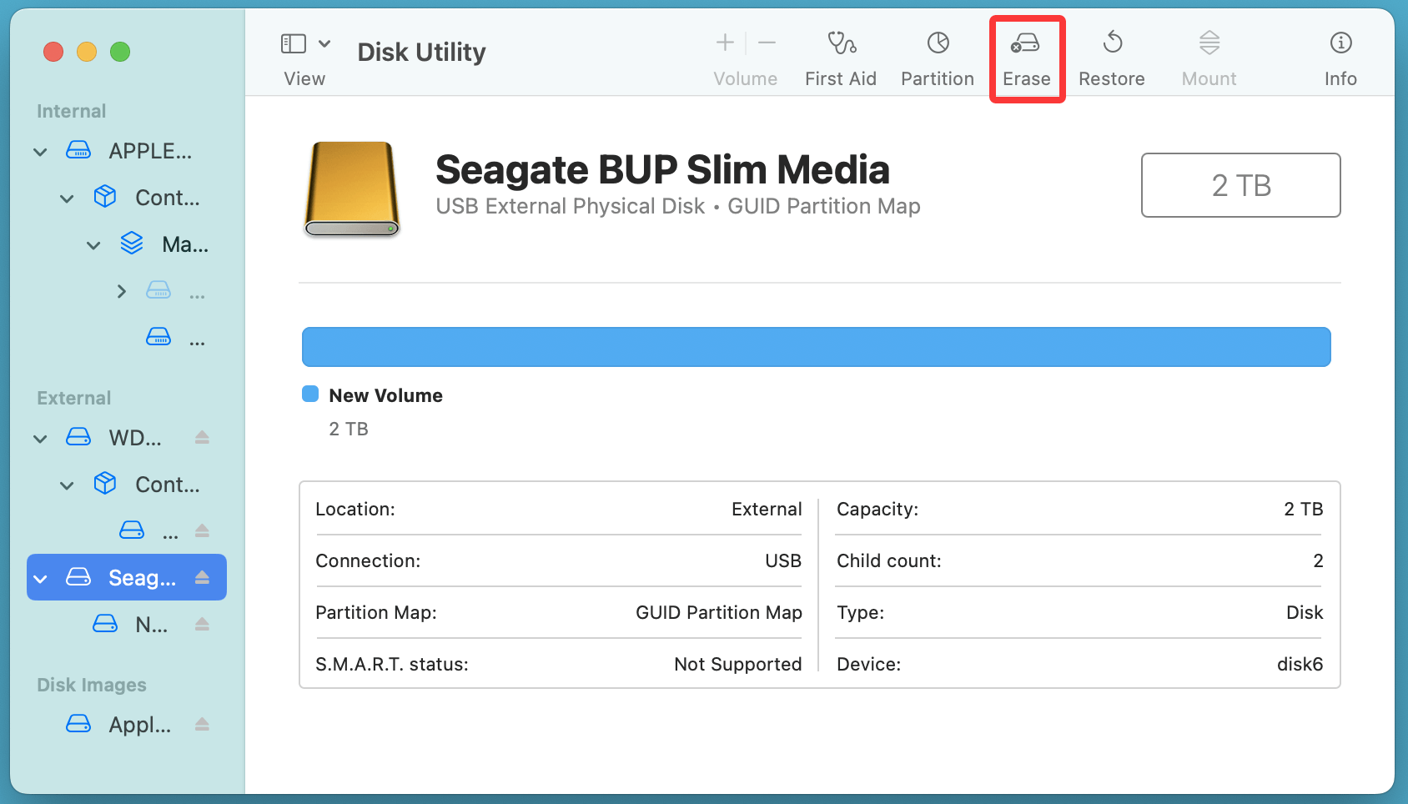Click the Restore toolbar icon
This screenshot has width=1408, height=804.
click(x=1111, y=58)
